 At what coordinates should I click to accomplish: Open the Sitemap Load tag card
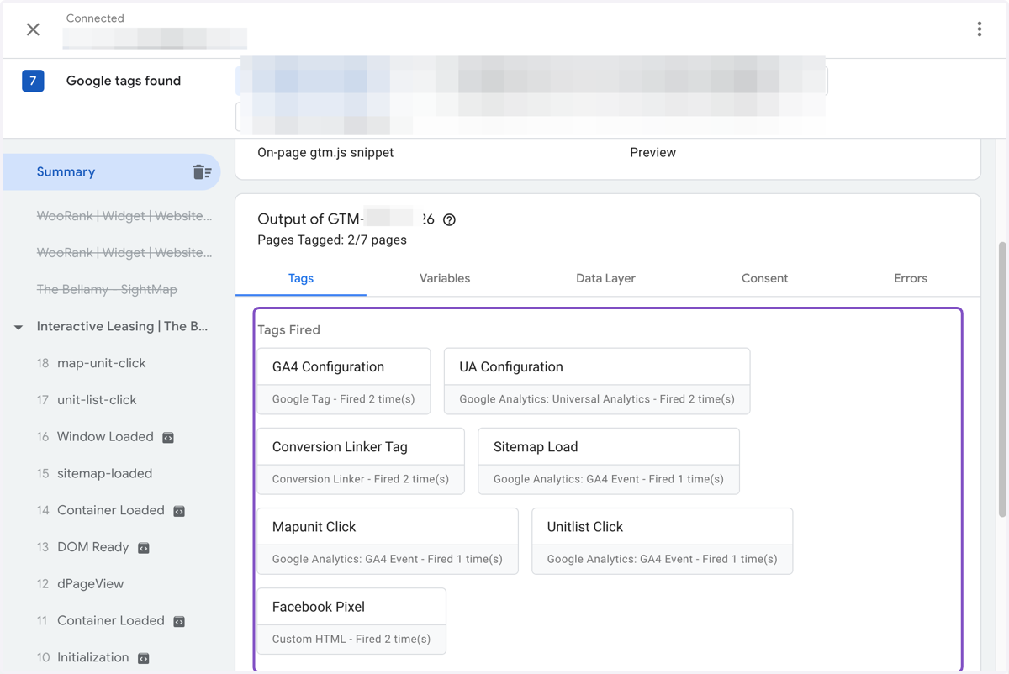click(x=609, y=461)
